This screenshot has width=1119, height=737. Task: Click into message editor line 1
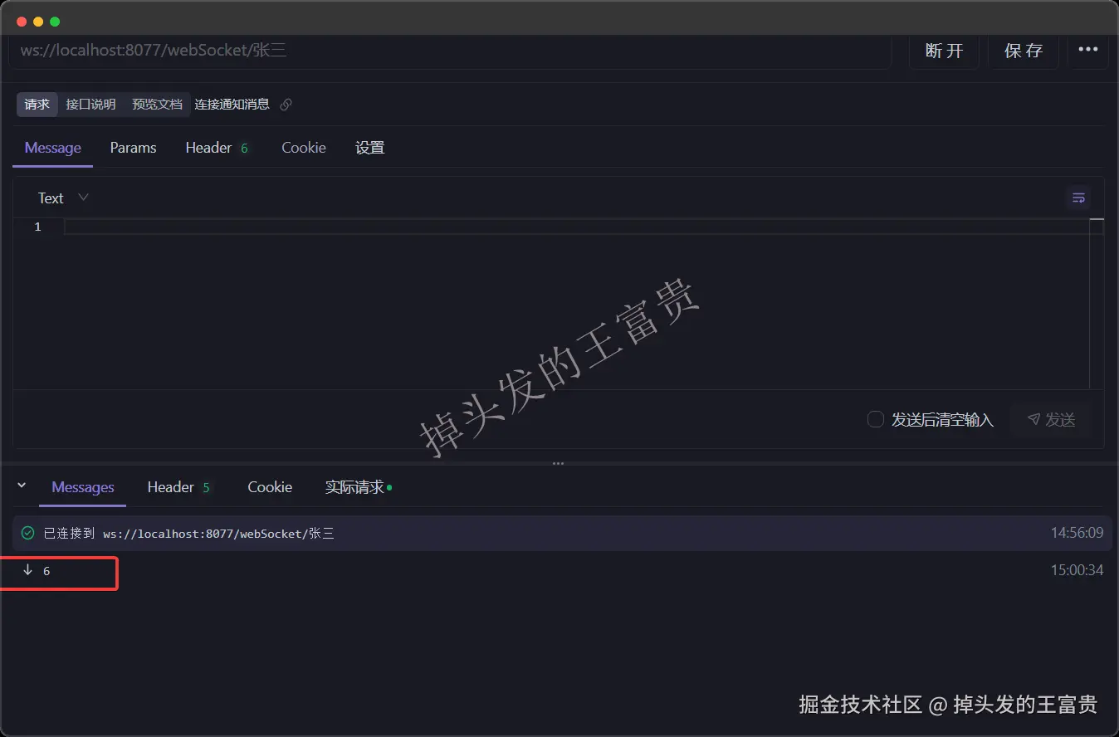tap(577, 227)
